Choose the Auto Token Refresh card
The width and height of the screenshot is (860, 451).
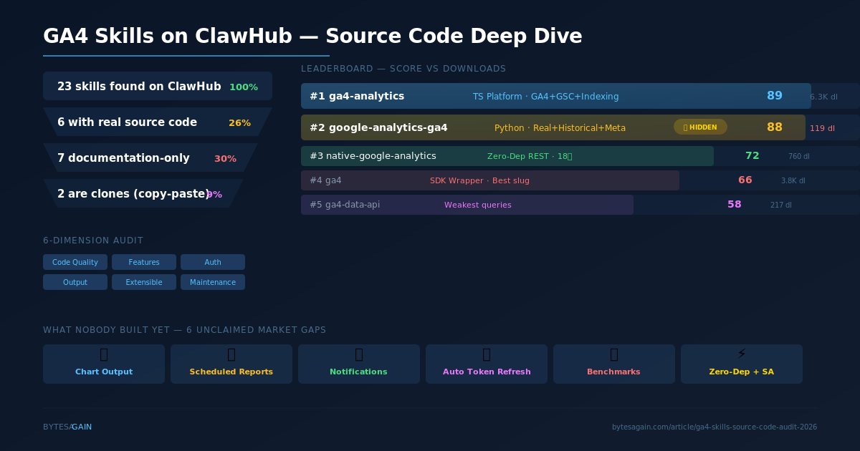point(487,364)
